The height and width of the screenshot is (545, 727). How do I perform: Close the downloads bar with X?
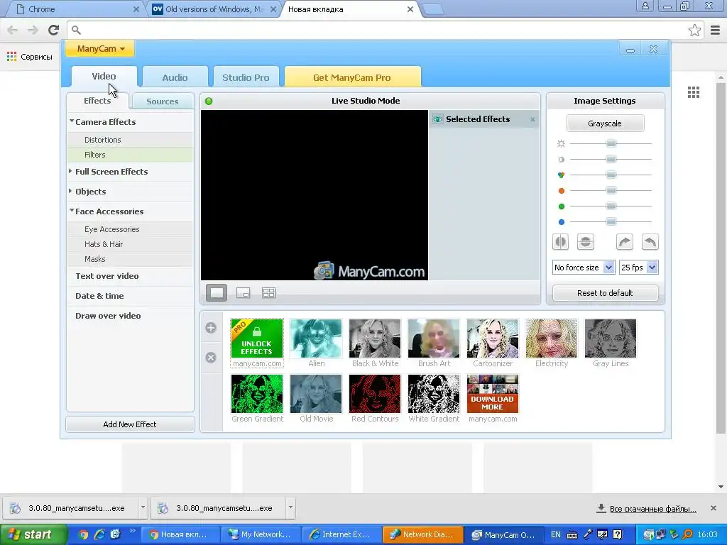tap(714, 508)
